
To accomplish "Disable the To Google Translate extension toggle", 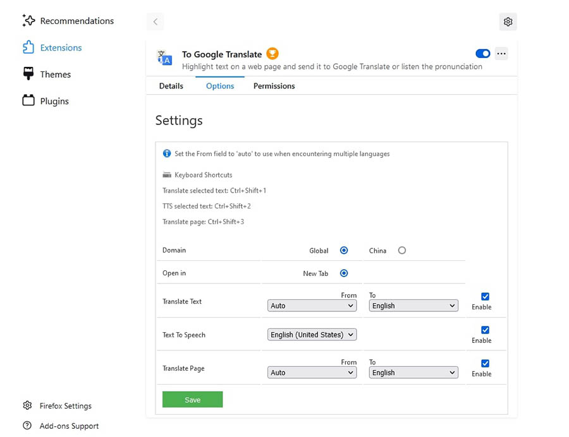I will (482, 54).
